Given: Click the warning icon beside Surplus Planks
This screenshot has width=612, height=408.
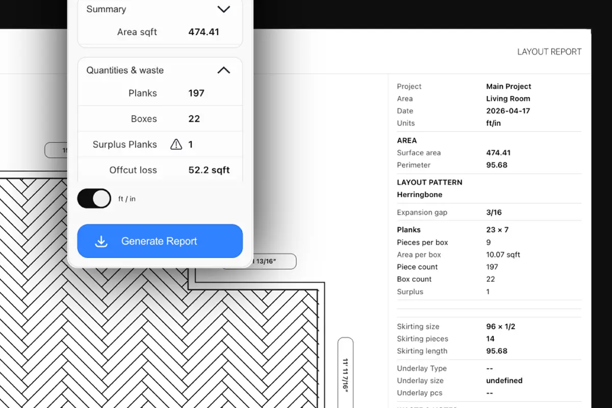Looking at the screenshot, I should [x=176, y=144].
